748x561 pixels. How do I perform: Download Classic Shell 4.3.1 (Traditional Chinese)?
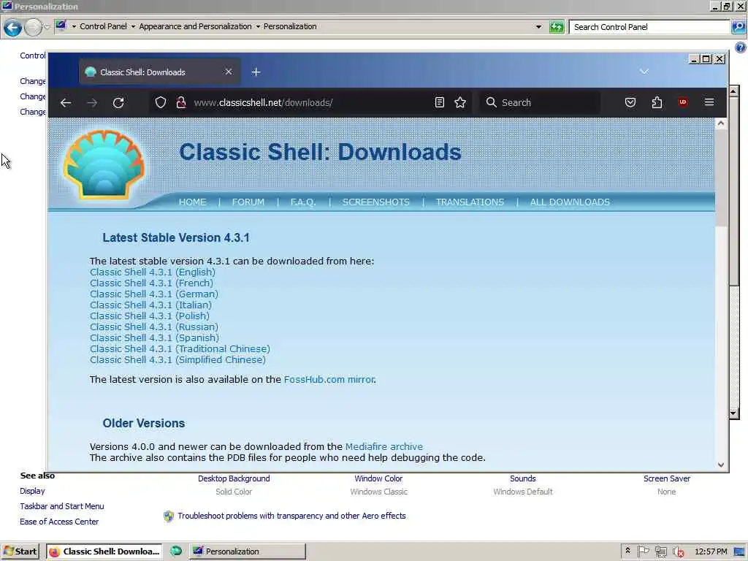coord(180,348)
